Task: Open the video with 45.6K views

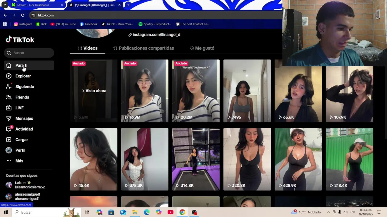Action: coord(93,159)
